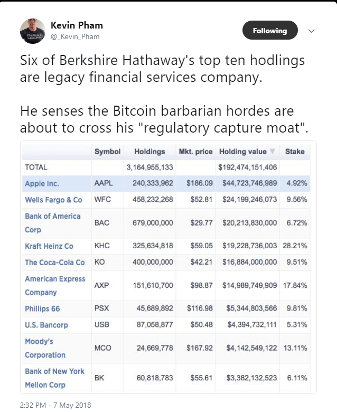The width and height of the screenshot is (337, 412).
Task: Click Kevin Pham's profile avatar
Action: (32, 31)
